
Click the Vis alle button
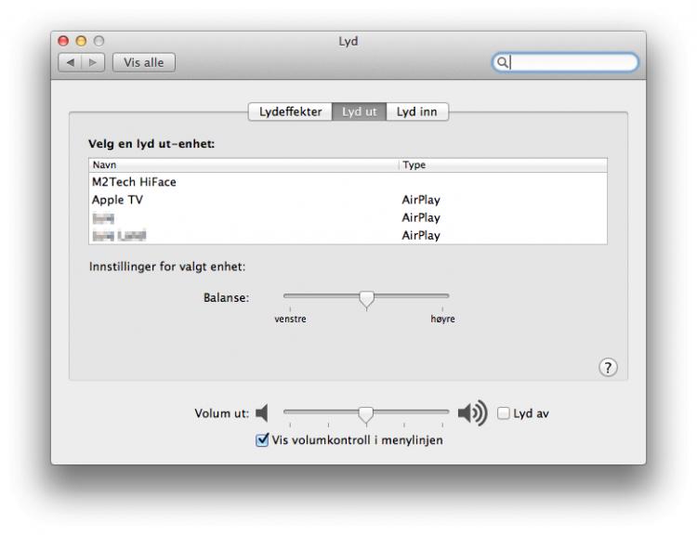coord(143,62)
